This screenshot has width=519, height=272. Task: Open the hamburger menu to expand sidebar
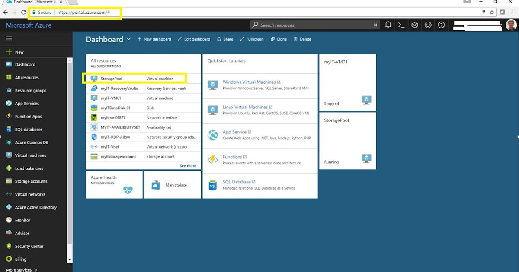[x=9, y=38]
